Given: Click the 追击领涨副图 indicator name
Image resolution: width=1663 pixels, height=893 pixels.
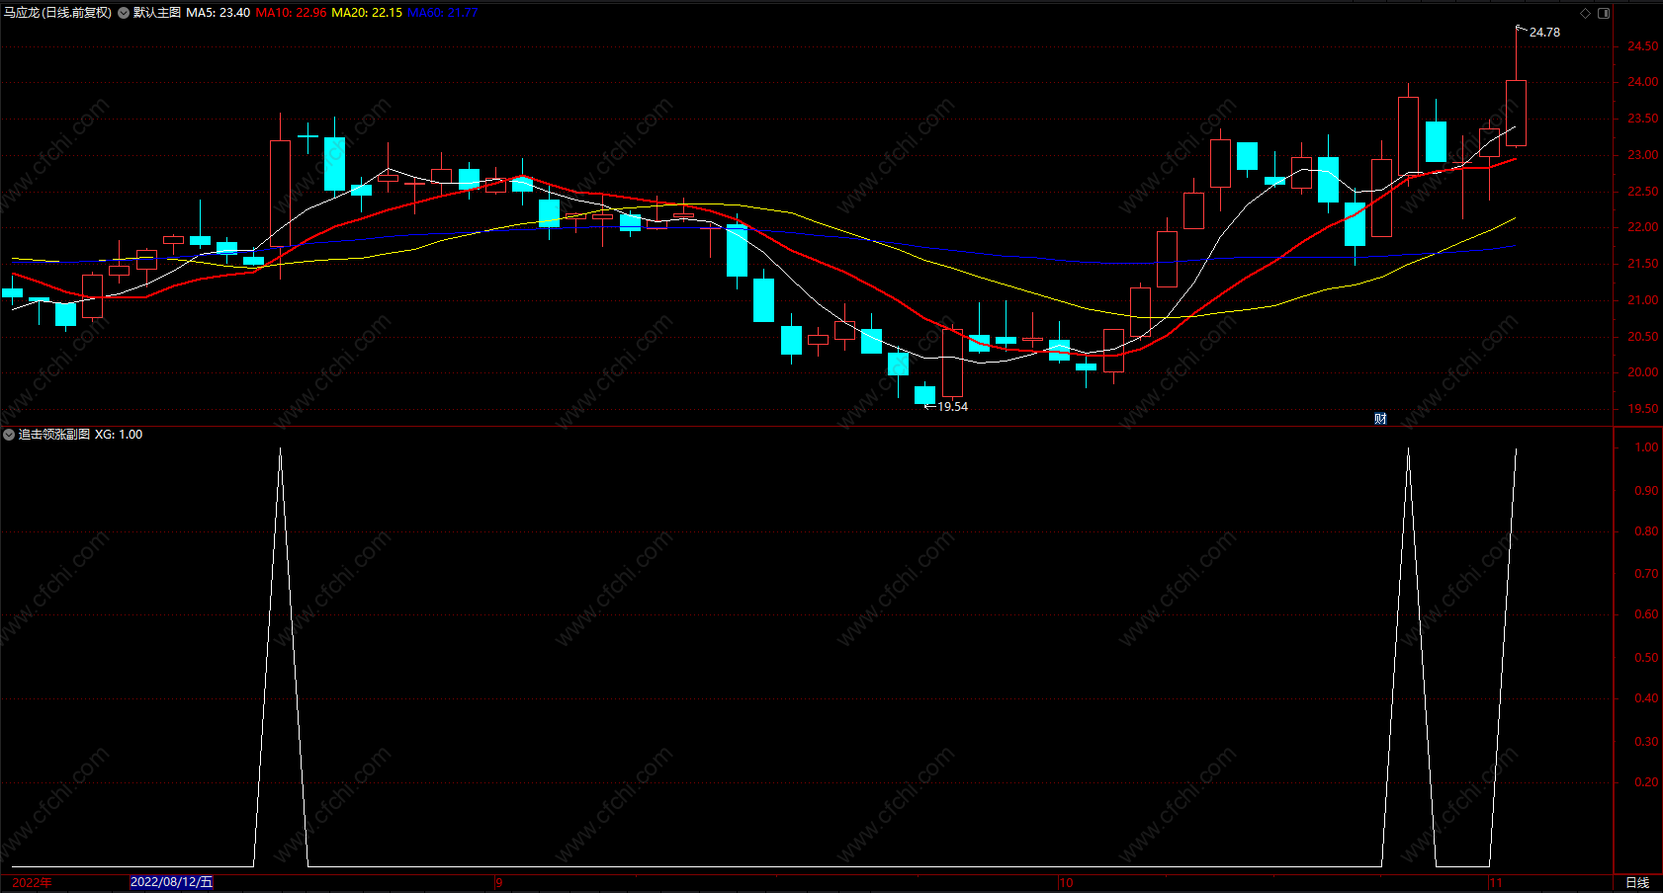Looking at the screenshot, I should 54,435.
